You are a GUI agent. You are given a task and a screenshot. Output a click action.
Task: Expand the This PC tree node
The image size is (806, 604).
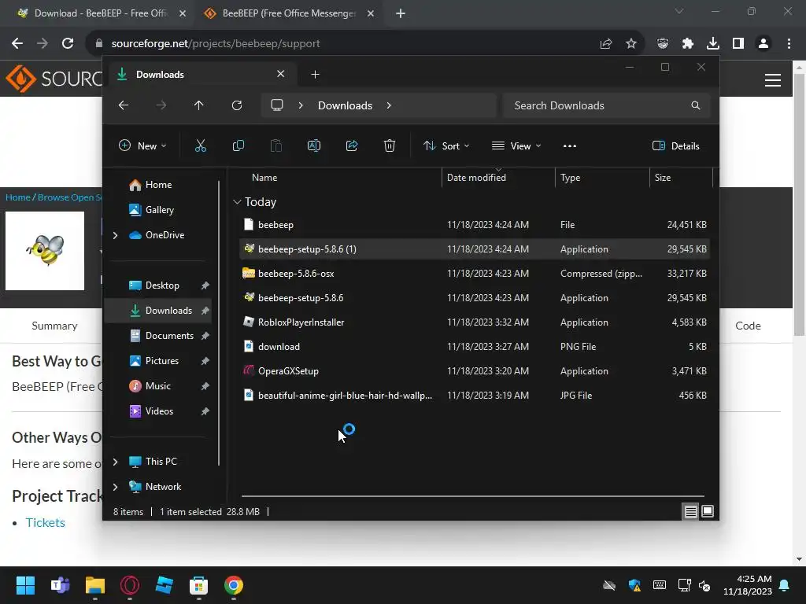click(115, 461)
